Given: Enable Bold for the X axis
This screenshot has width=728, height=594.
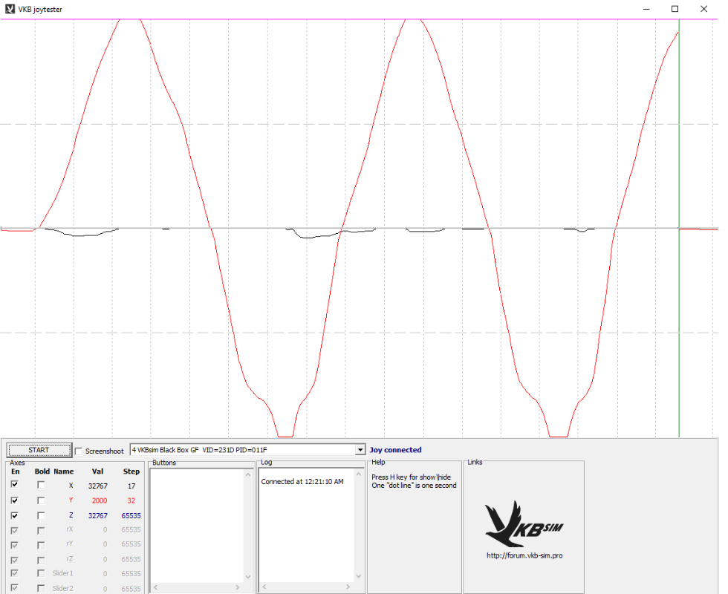Looking at the screenshot, I should [42, 485].
